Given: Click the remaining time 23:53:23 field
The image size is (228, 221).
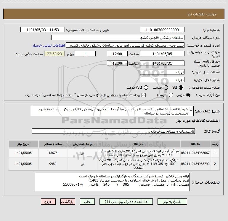Looking at the screenshot, I should 54,54.
